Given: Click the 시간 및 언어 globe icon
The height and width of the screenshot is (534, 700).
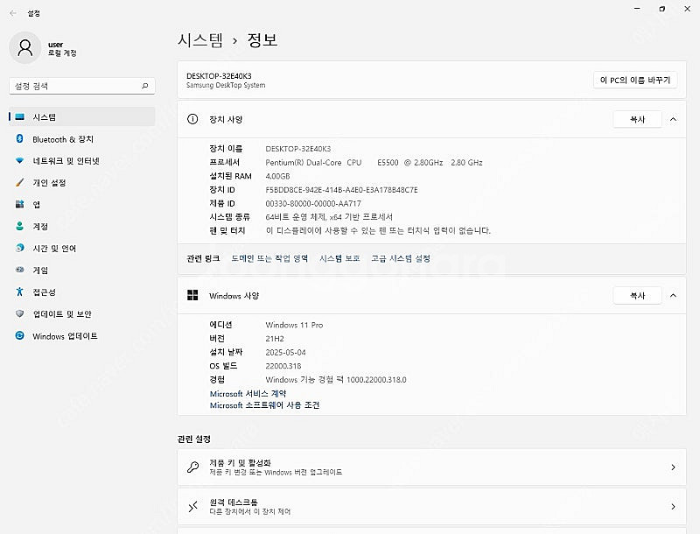Looking at the screenshot, I should [19, 248].
